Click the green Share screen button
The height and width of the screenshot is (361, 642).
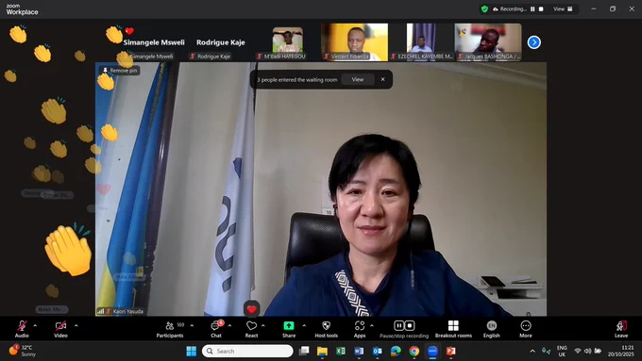(289, 329)
